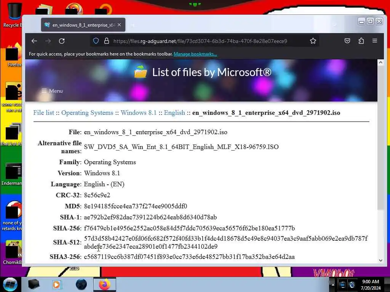390x292 pixels.
Task: Go to English breadcrumb
Action: pyautogui.click(x=174, y=113)
